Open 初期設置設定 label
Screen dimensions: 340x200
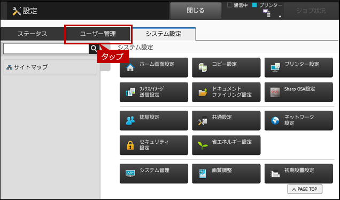299,170
